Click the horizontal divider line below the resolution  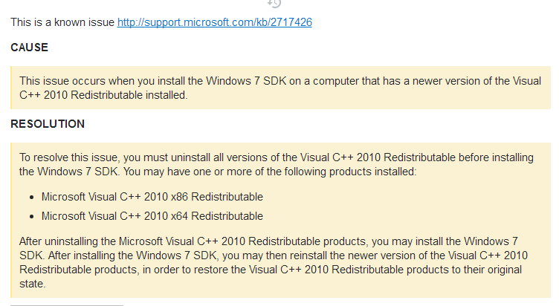click(67, 305)
